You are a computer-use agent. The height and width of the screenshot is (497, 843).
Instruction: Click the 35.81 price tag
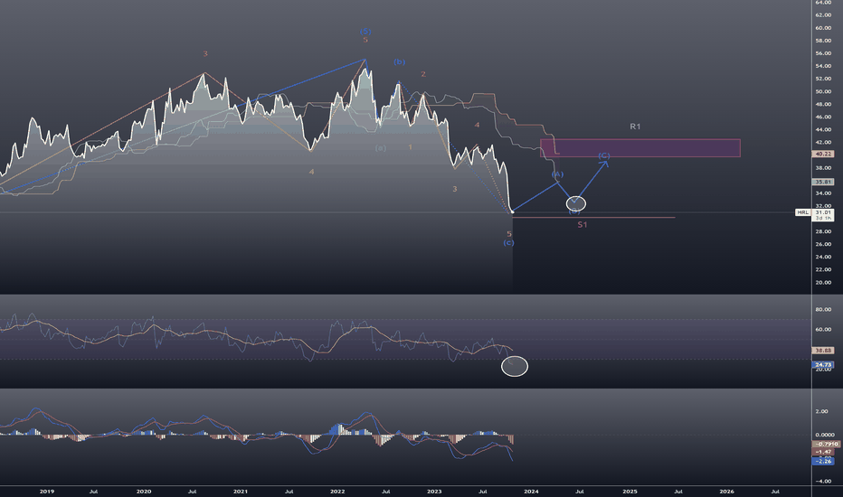point(823,183)
